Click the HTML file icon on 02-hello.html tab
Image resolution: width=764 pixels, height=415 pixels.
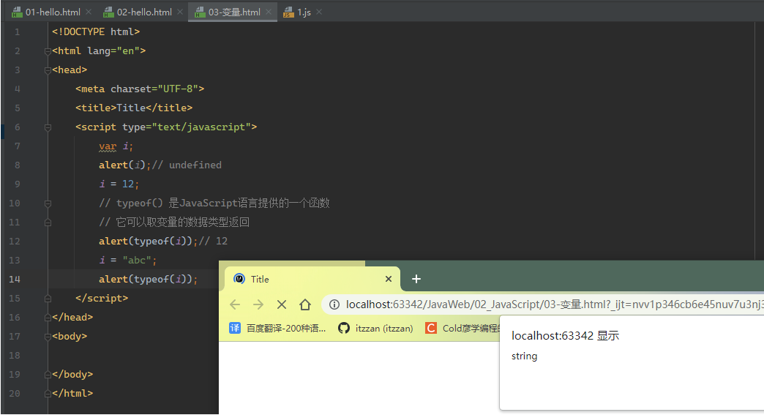(108, 12)
